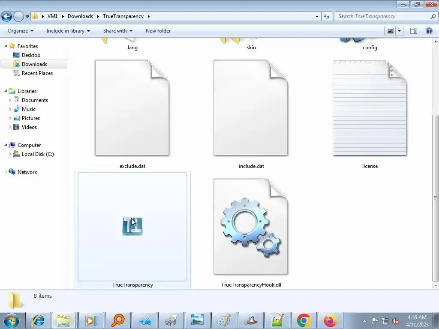This screenshot has height=329, width=439.
Task: Launch Internet Explorer from taskbar
Action: click(38, 320)
